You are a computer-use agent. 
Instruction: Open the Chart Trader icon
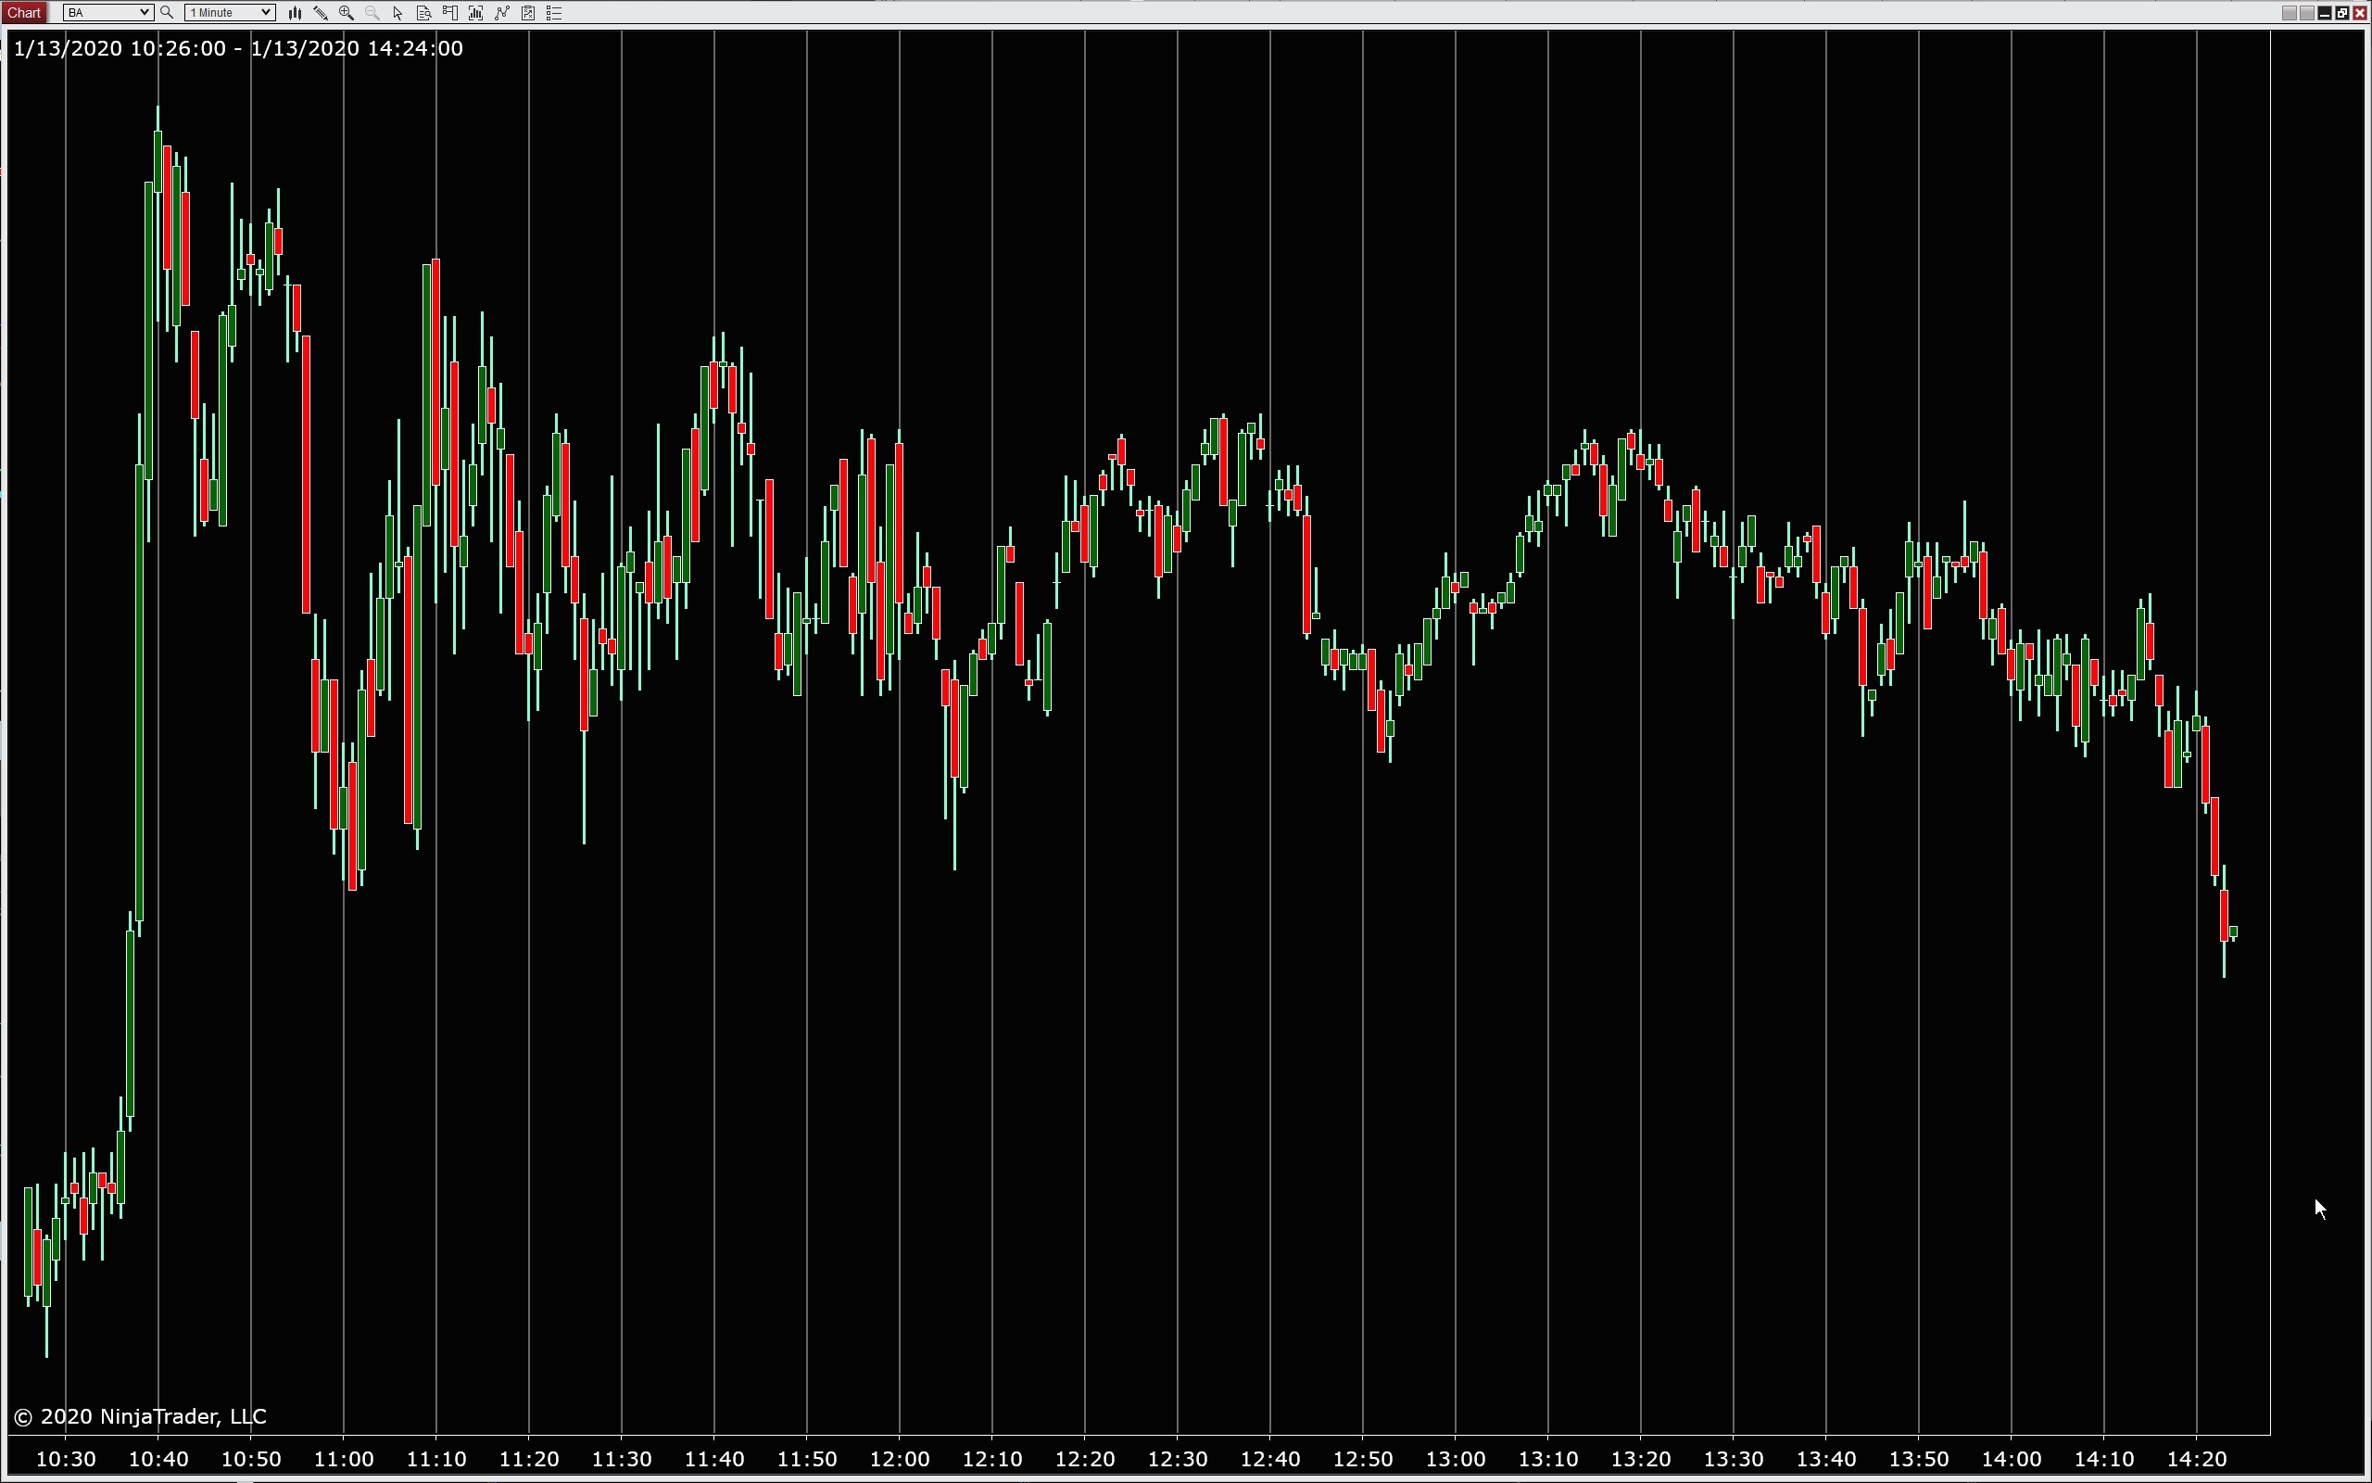point(450,13)
